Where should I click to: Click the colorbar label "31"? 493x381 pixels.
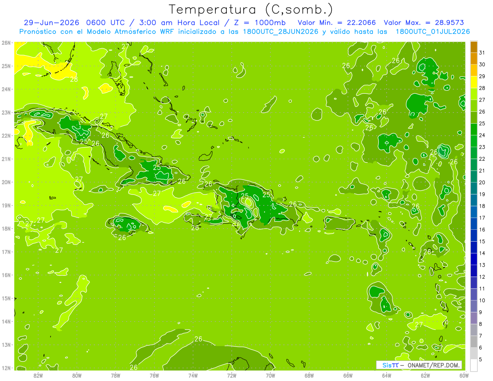482,52
